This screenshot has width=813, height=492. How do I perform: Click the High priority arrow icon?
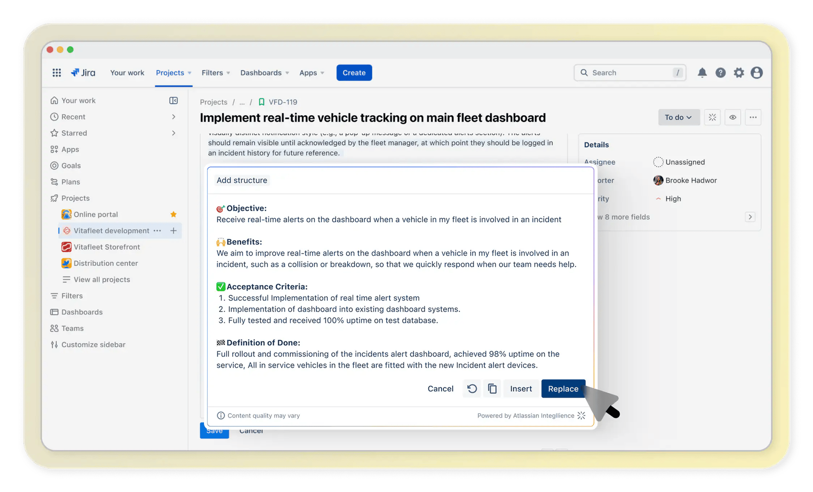coord(658,198)
